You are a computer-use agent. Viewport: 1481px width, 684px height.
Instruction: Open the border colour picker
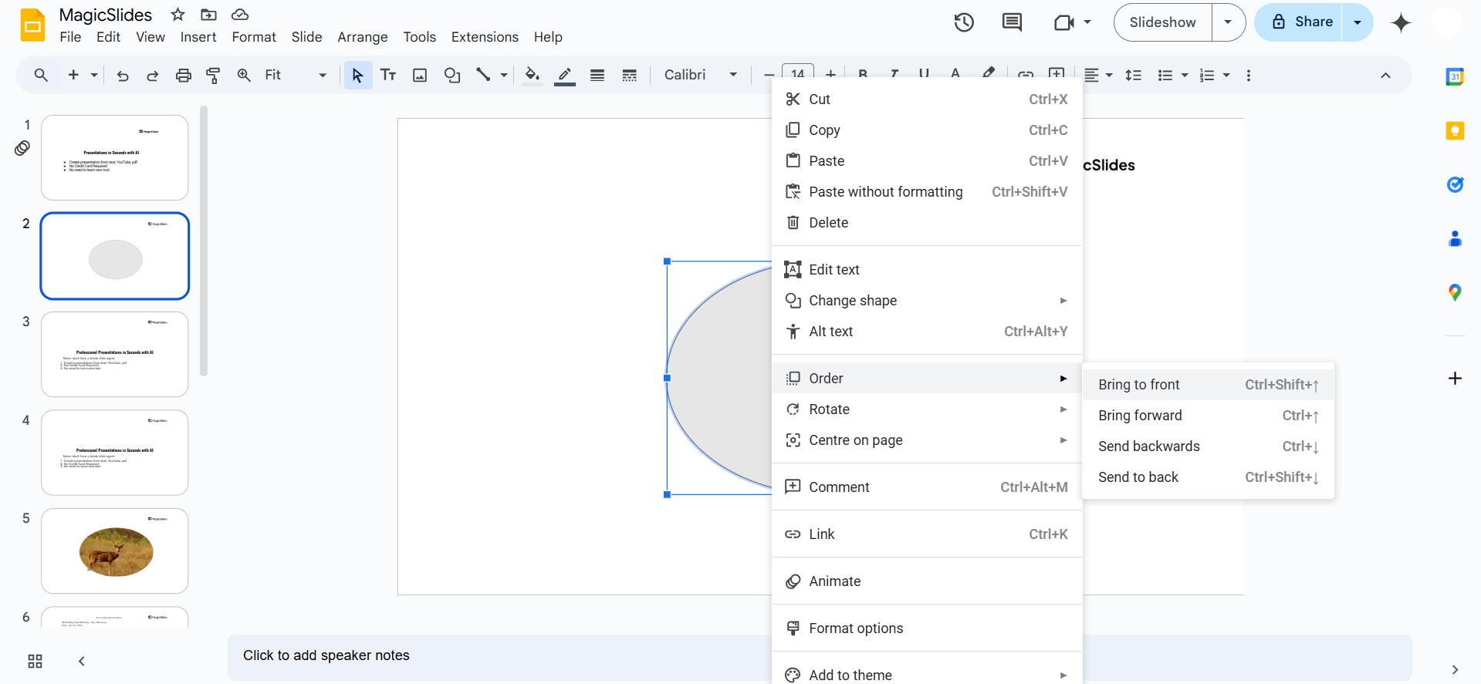click(565, 75)
